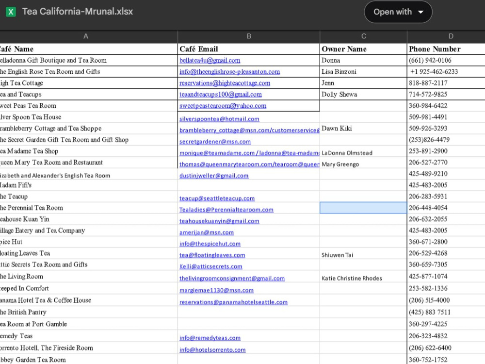
Task: Select 'Floating Leaves Tea' cell
Action: point(89,253)
